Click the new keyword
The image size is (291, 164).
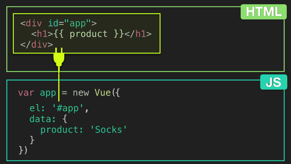(81, 93)
